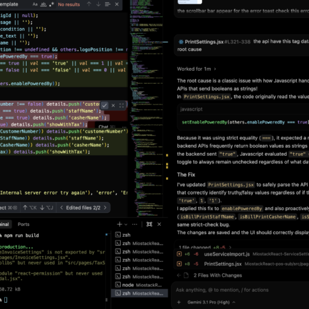Click the isBillPrintCasherName code chip
The width and height of the screenshot is (309, 309).
[x=268, y=217]
